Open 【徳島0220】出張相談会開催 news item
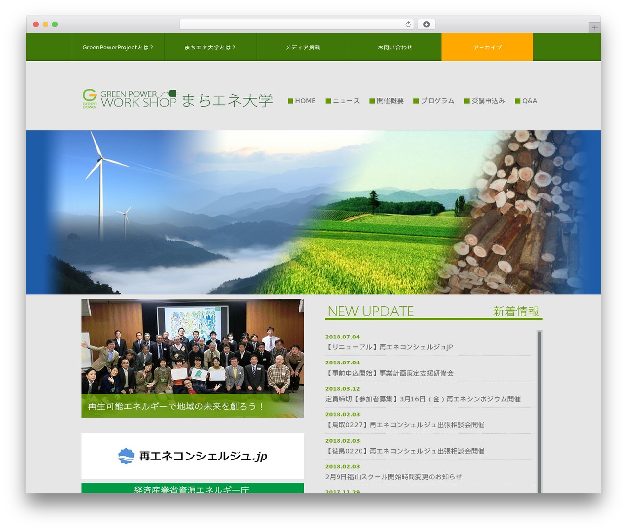This screenshot has height=531, width=627. coord(405,451)
